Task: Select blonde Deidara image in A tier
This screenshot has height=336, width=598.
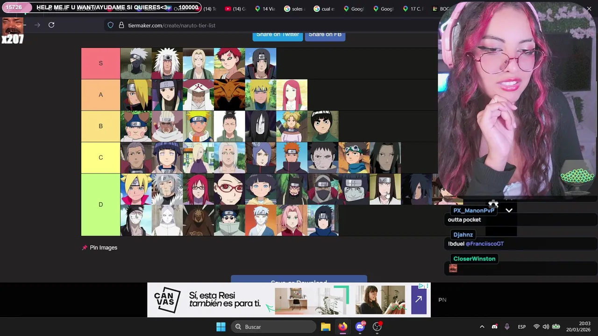Action: 136,95
